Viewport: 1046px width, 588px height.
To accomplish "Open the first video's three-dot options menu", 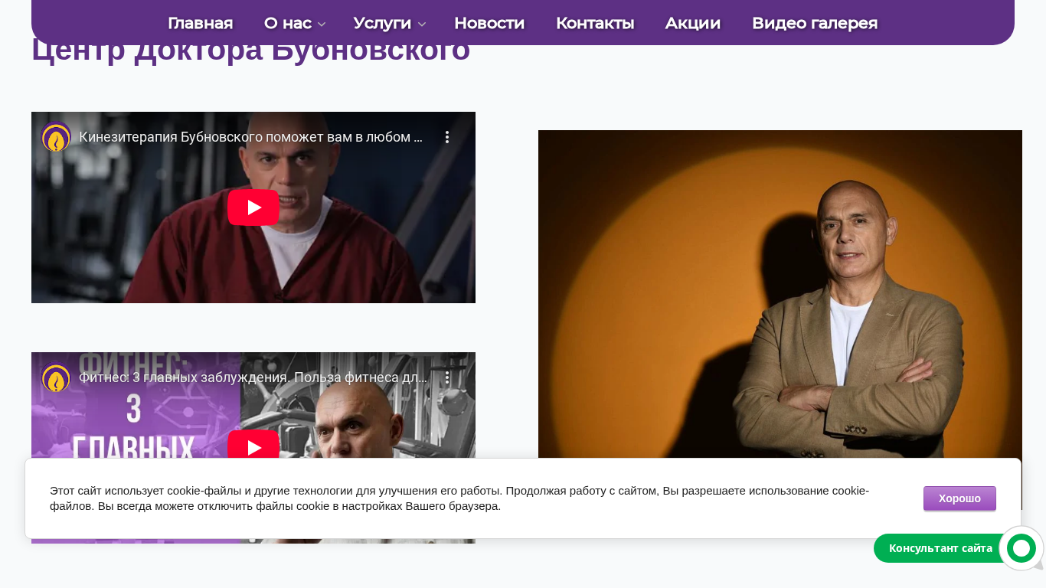I will [x=447, y=137].
